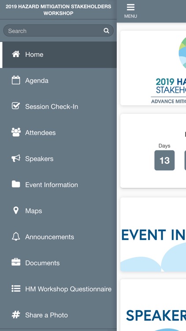Click the workshop logo banner card
The width and height of the screenshot is (186, 331).
pos(153,68)
